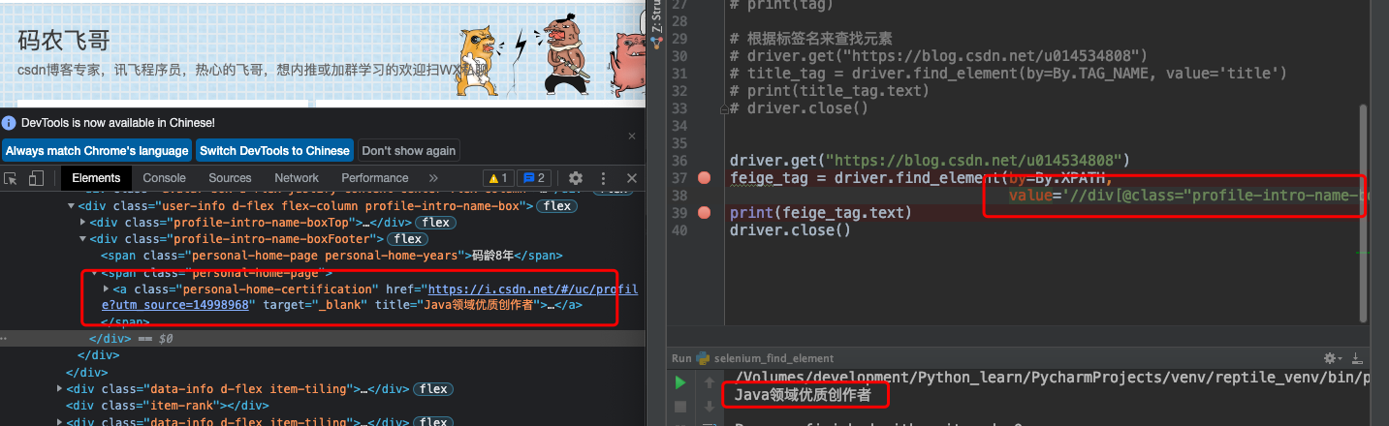This screenshot has width=1389, height=426.
Task: Collapse the user-info profile-intro-name-box div node
Action: [71, 206]
